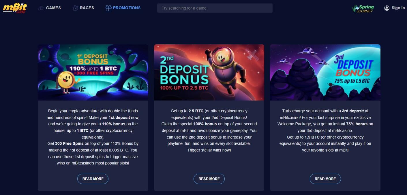Screen dimensions: 407x195
Task: Click the gift box Promotions icon
Action: [x=108, y=8]
